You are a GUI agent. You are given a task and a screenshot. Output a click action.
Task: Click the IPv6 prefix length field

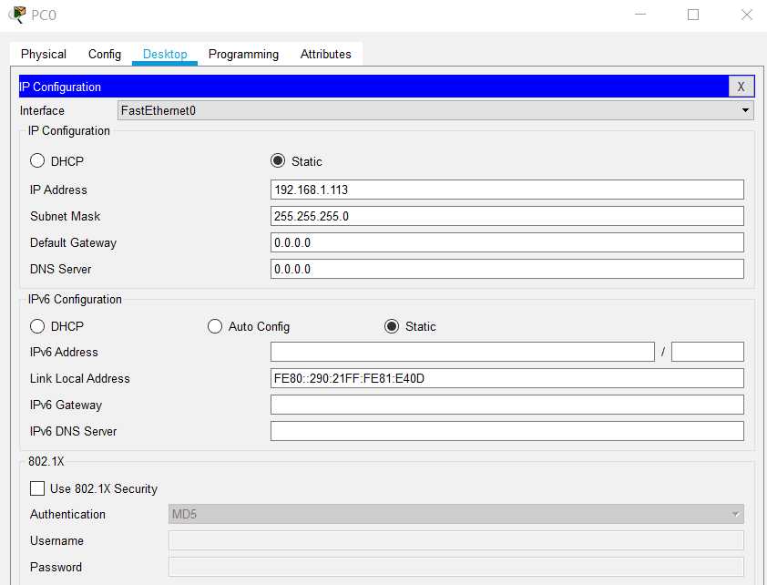coord(707,352)
